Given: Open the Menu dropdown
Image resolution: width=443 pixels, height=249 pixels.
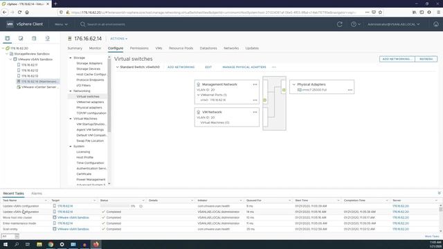Looking at the screenshot, I should 61,24.
